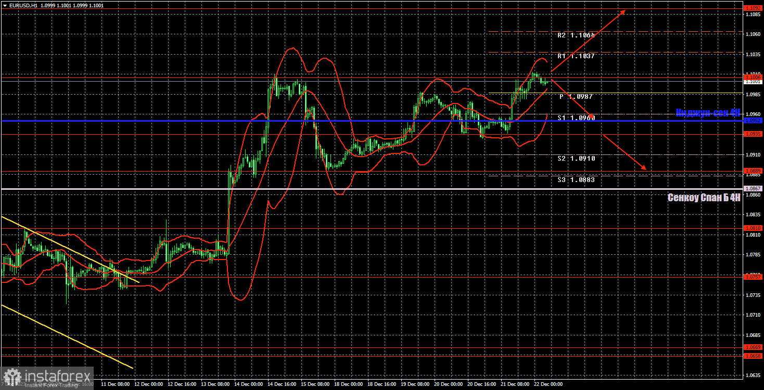764x390 pixels.
Task: Open the chart menu arrow beside EURUSD,H1
Action: pos(5,5)
